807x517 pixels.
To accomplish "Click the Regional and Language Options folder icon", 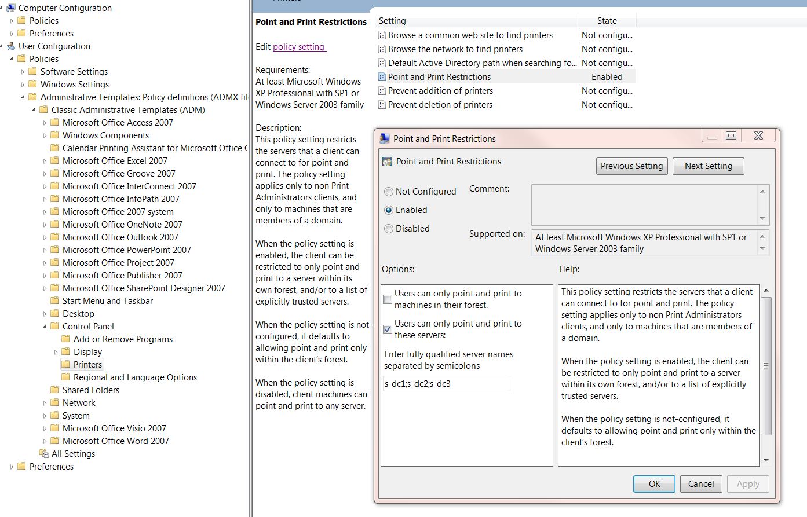I will tap(66, 377).
